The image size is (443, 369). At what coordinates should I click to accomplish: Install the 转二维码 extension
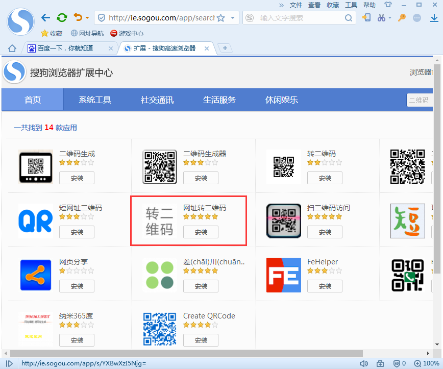(x=325, y=178)
